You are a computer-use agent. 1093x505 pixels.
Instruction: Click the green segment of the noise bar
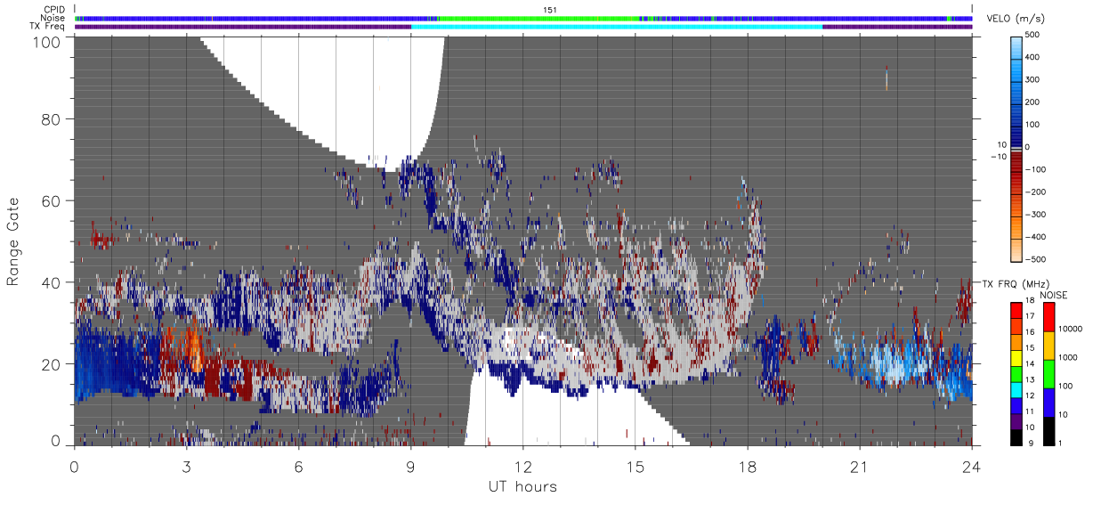click(538, 18)
